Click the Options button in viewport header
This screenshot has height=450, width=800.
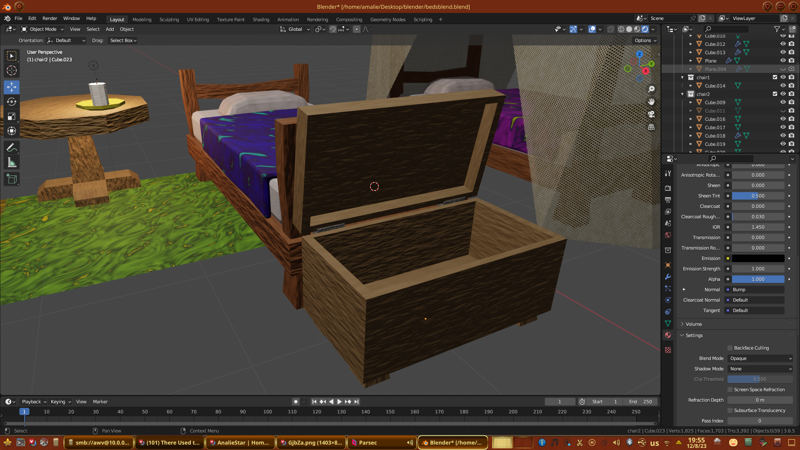(645, 40)
